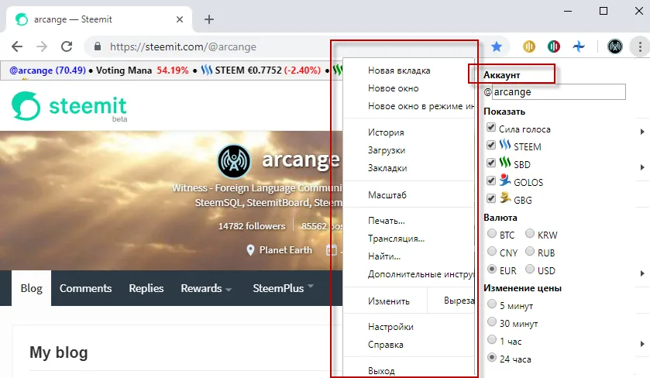Click the STEEM logo in the ticker bar
This screenshot has width=650, height=378.
[x=206, y=70]
